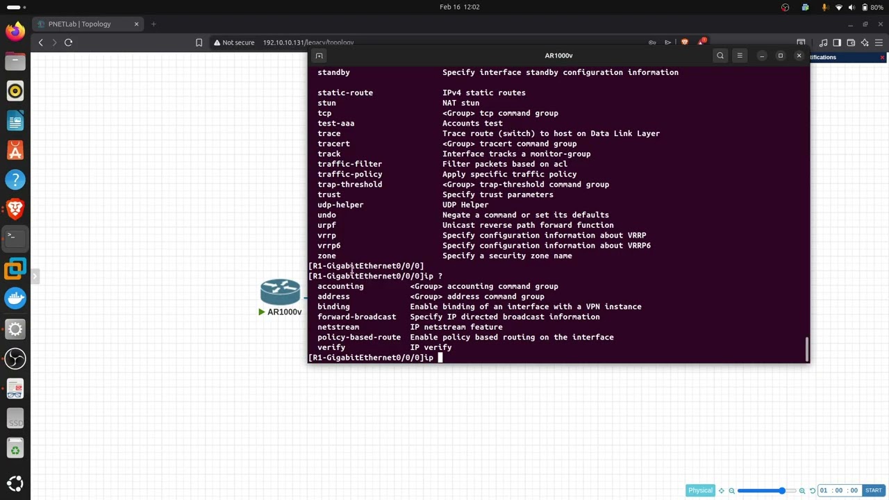889x500 pixels.
Task: Select the AR1000v router node
Action: click(281, 292)
